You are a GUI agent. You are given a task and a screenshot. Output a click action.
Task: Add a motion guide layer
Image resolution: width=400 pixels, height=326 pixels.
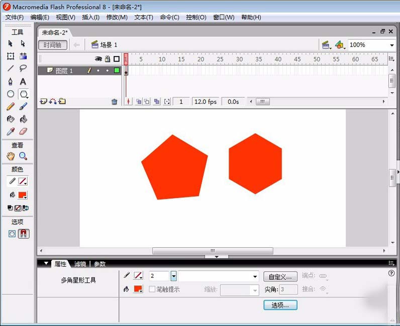(x=53, y=101)
